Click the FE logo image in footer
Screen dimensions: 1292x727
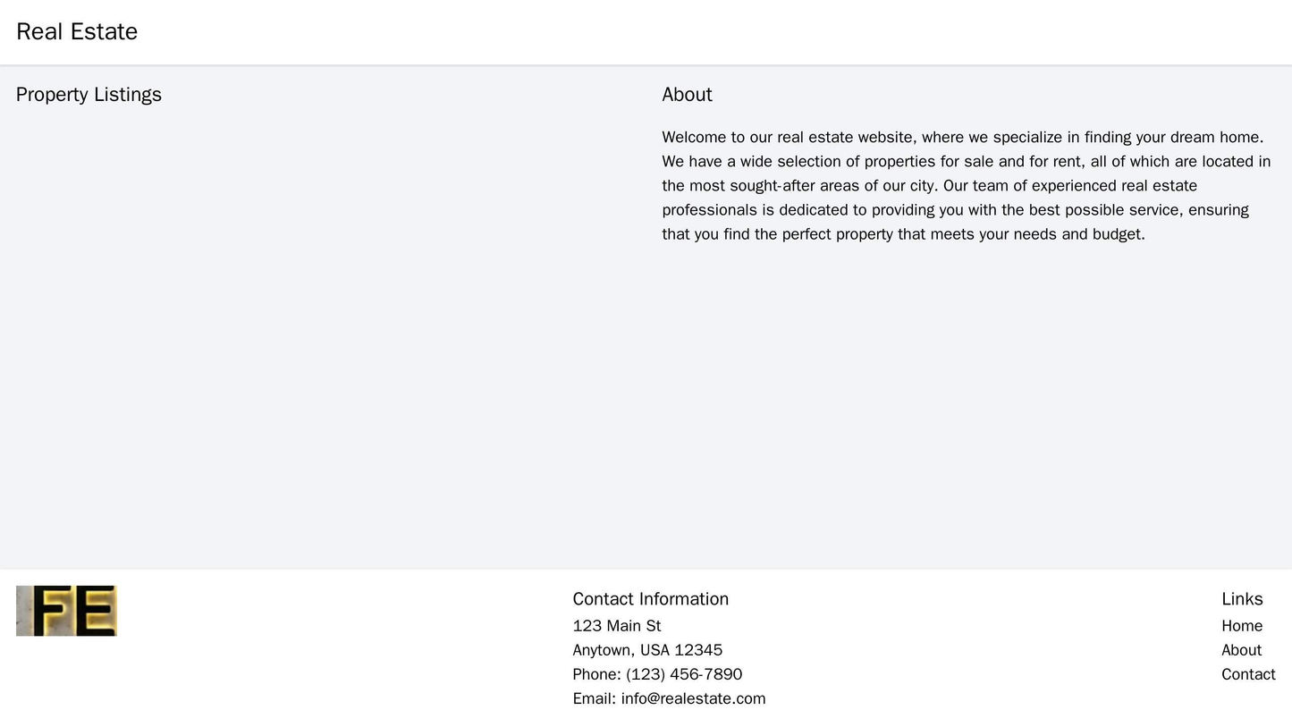66,611
